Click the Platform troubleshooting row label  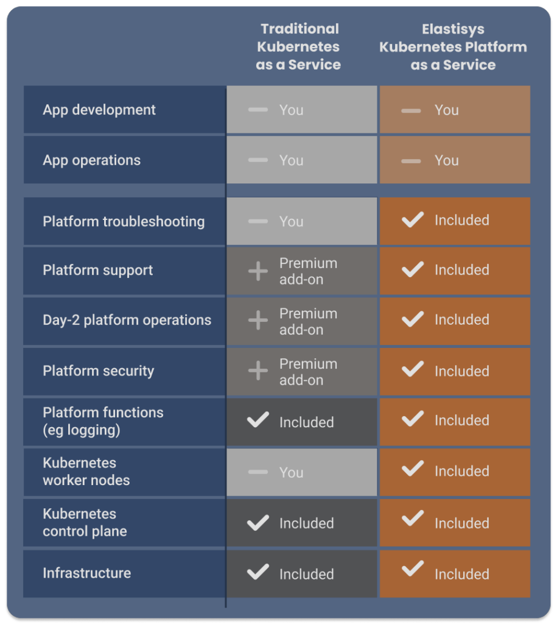124,221
